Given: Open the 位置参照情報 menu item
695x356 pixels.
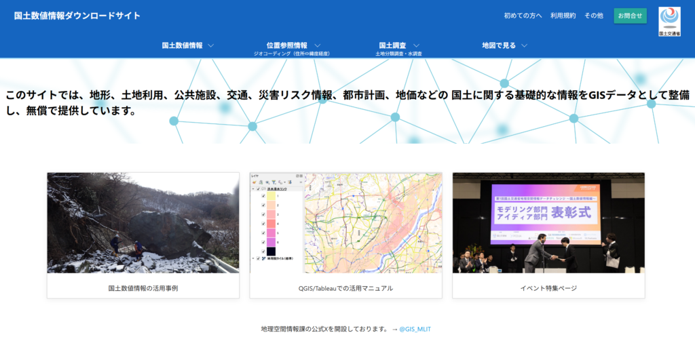Looking at the screenshot, I should click(287, 45).
